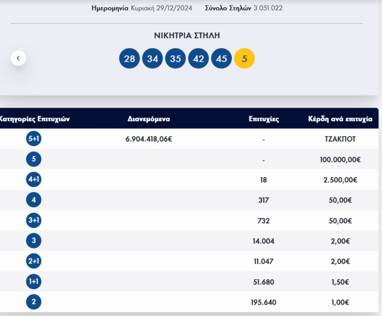Click the yellow Joker number 5 ball

pyautogui.click(x=244, y=58)
